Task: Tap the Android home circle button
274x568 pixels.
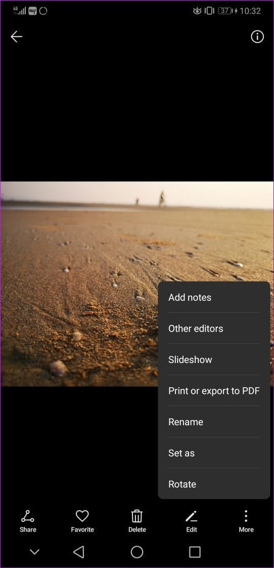Action: click(x=137, y=552)
